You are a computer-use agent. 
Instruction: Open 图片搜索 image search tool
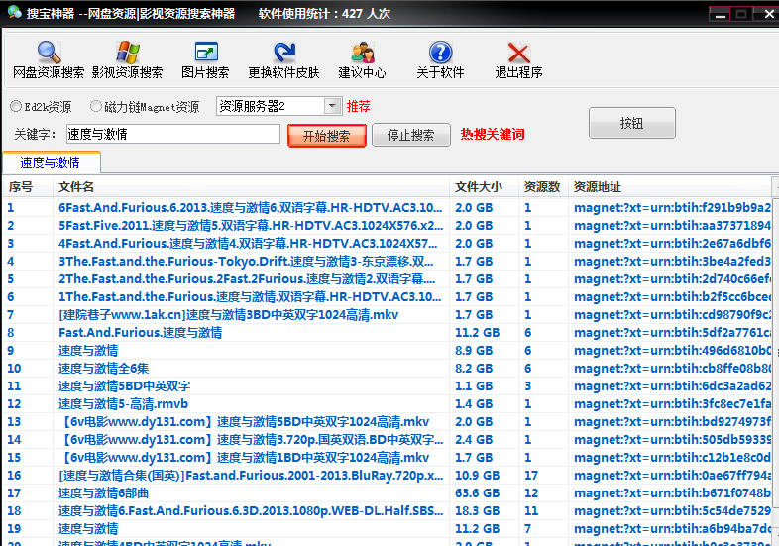pyautogui.click(x=205, y=59)
